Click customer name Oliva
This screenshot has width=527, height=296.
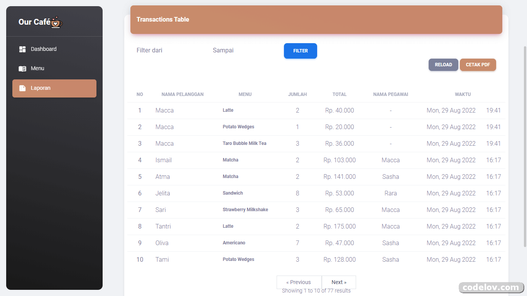[x=162, y=243]
